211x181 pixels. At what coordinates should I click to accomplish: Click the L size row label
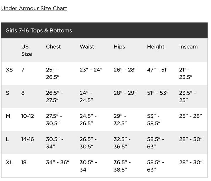click(7, 139)
